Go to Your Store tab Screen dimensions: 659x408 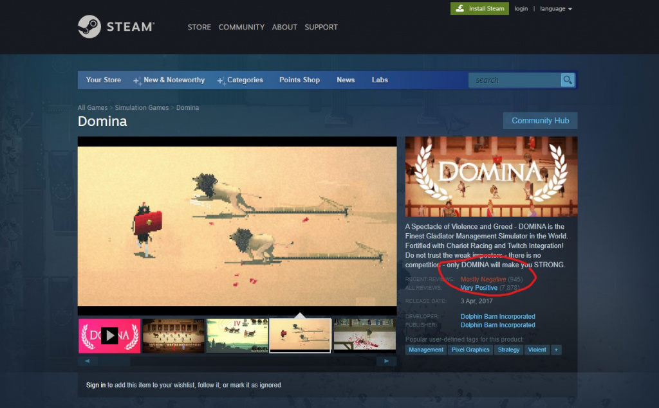click(x=104, y=80)
